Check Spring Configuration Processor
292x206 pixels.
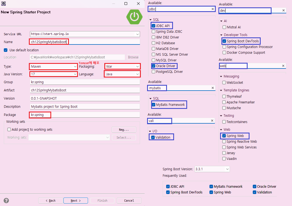(x=224, y=47)
